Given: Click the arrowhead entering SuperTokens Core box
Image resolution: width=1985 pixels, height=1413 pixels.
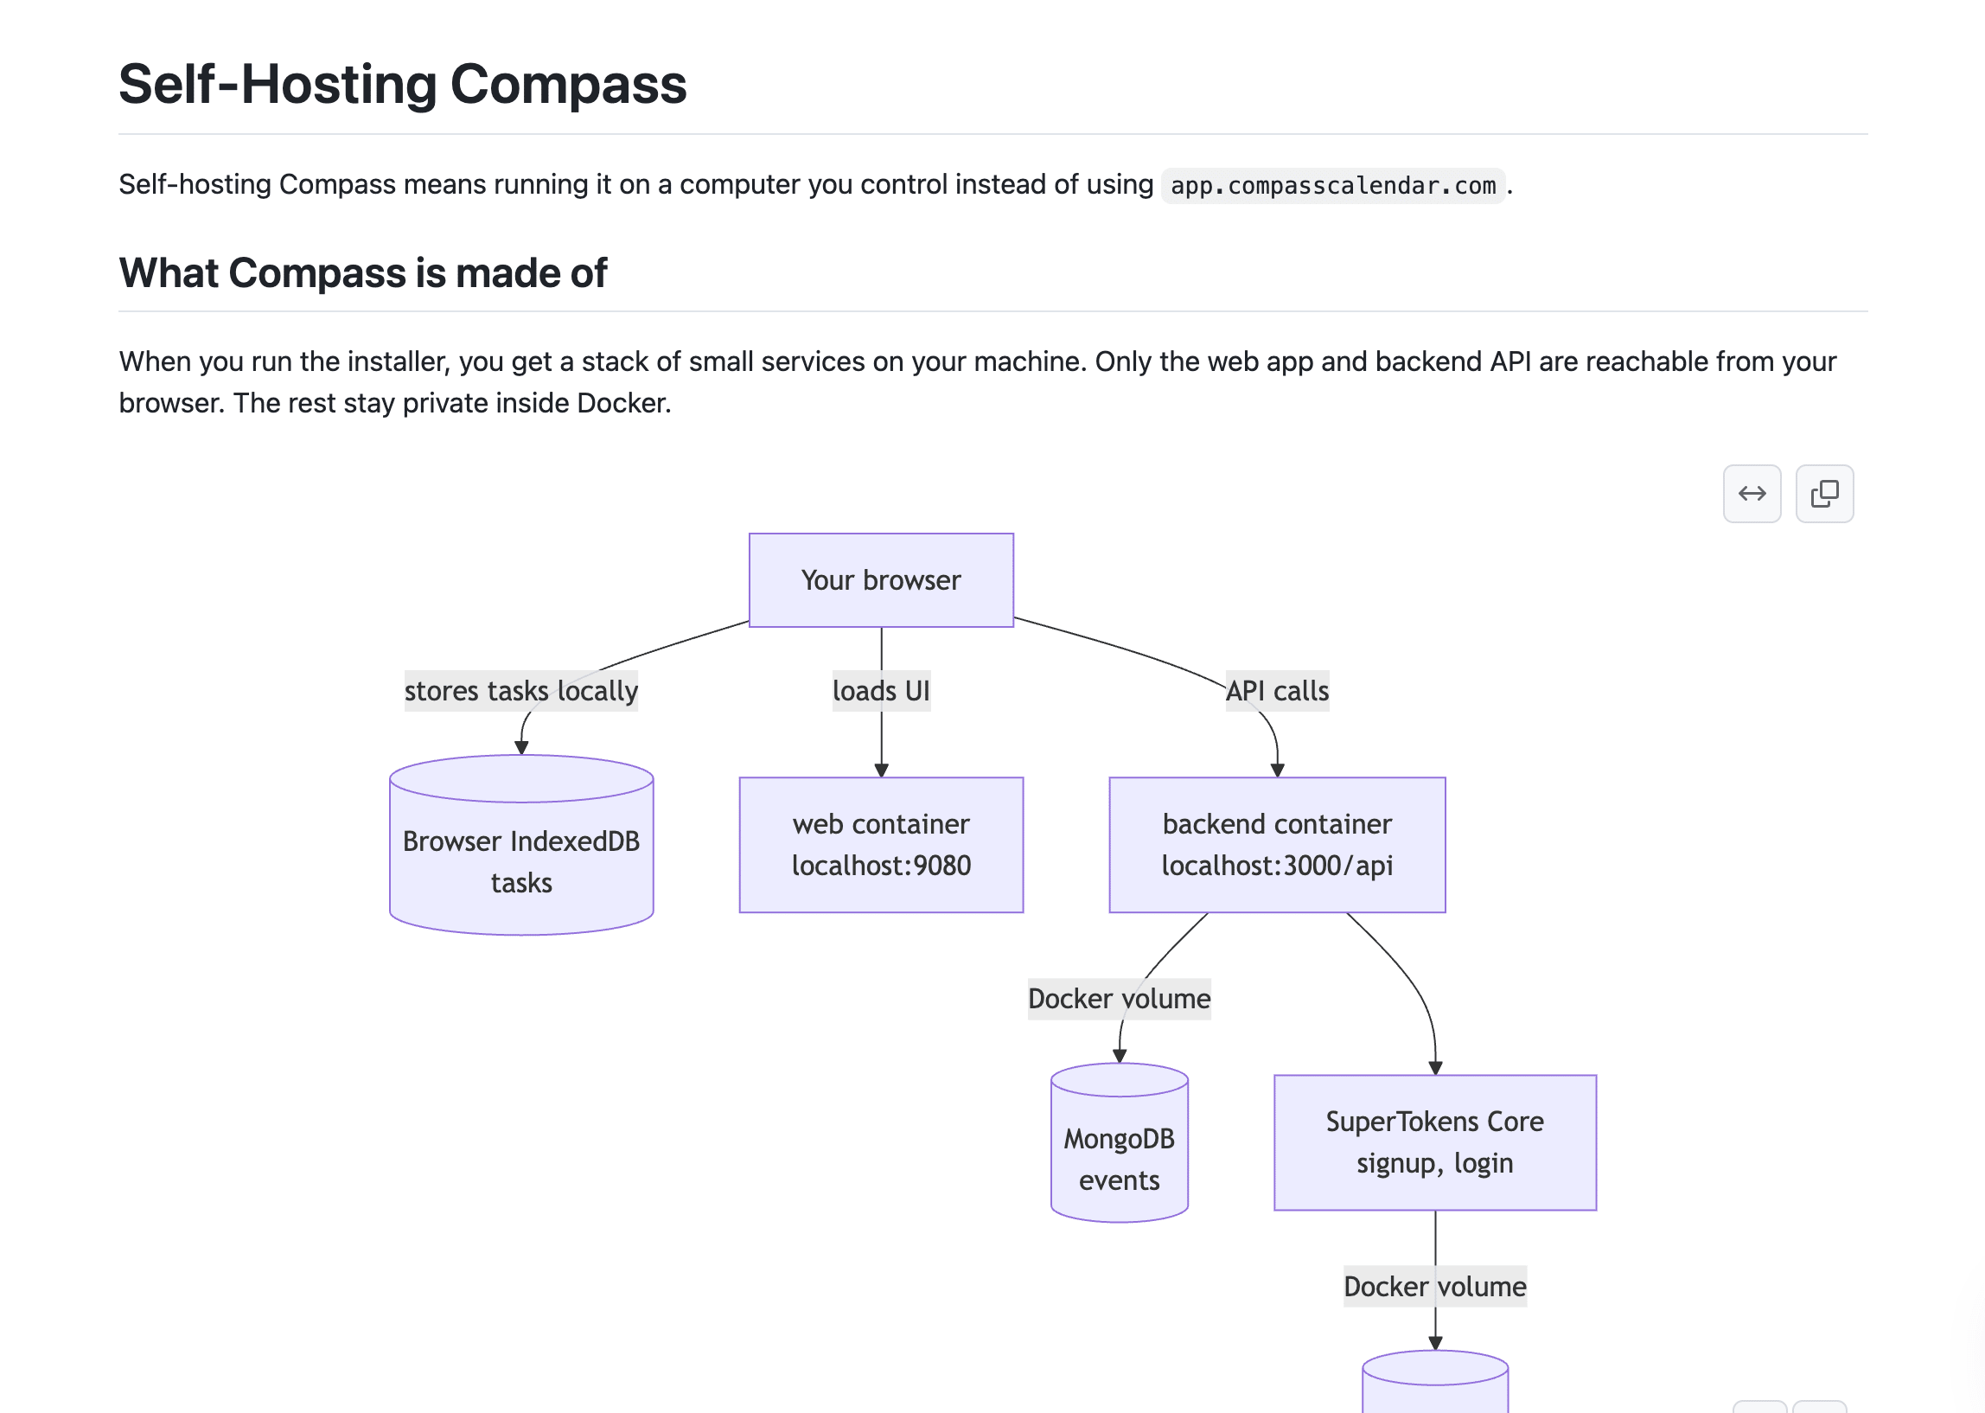Looking at the screenshot, I should 1435,1068.
